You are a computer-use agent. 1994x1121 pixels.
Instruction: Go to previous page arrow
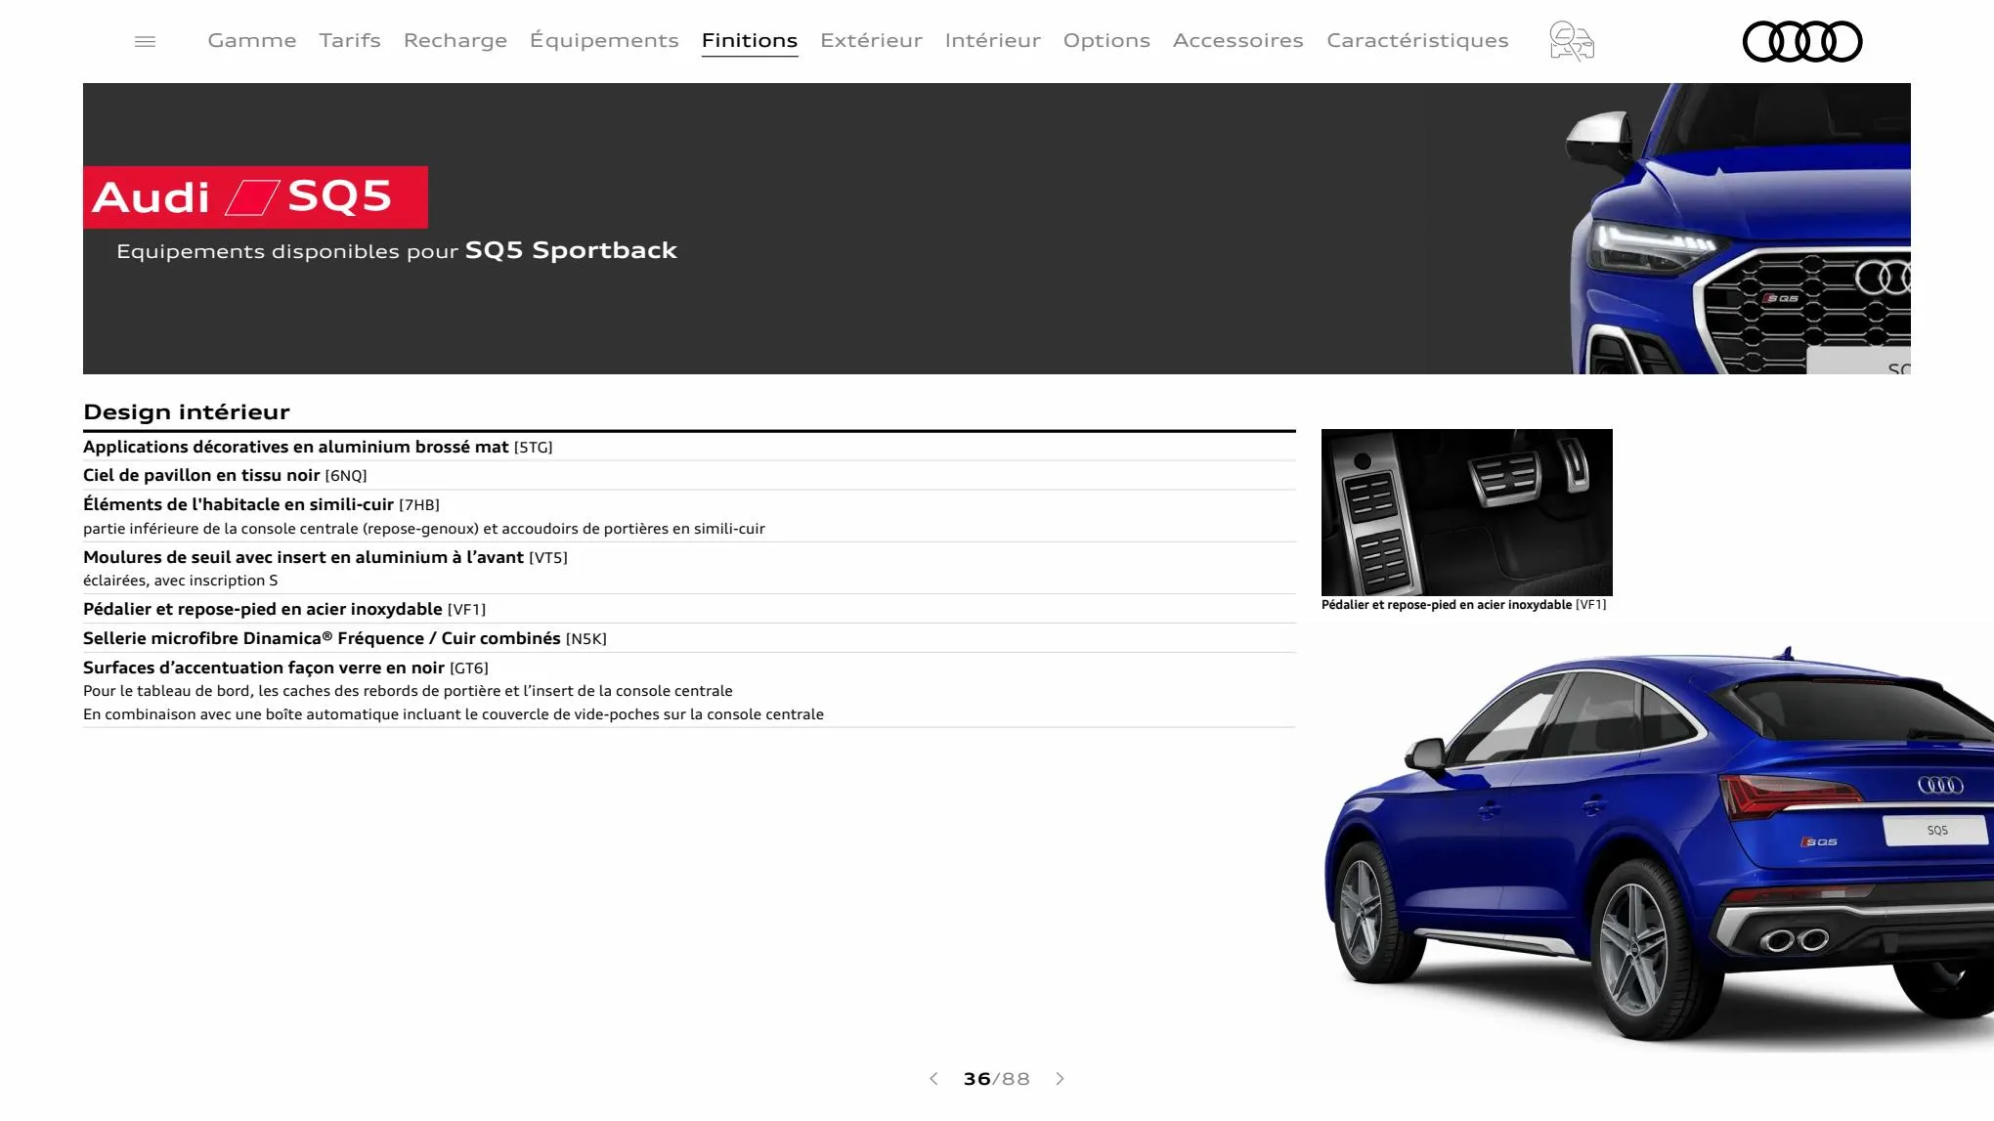tap(933, 1079)
